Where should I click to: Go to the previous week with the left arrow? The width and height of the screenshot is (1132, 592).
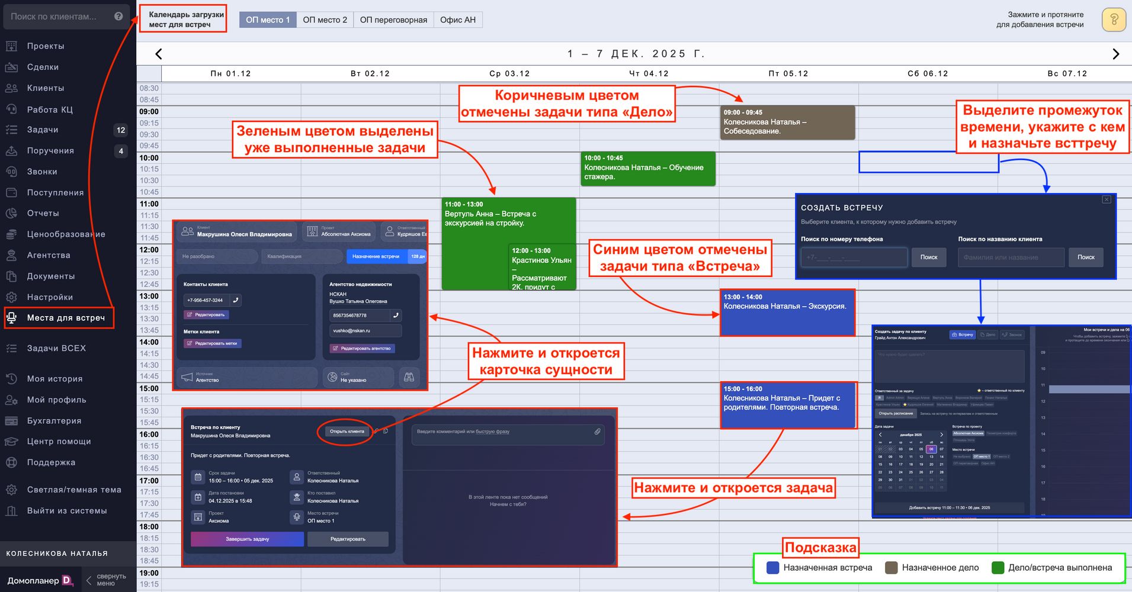(x=158, y=54)
